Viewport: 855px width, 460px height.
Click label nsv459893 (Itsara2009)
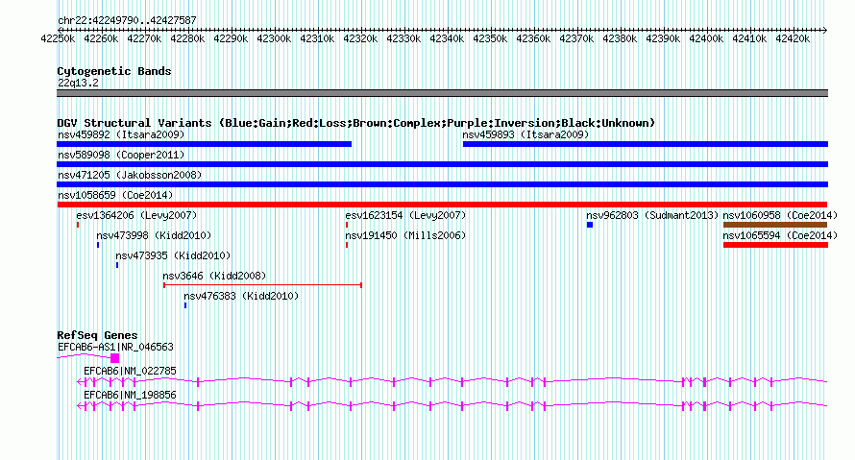pyautogui.click(x=525, y=134)
